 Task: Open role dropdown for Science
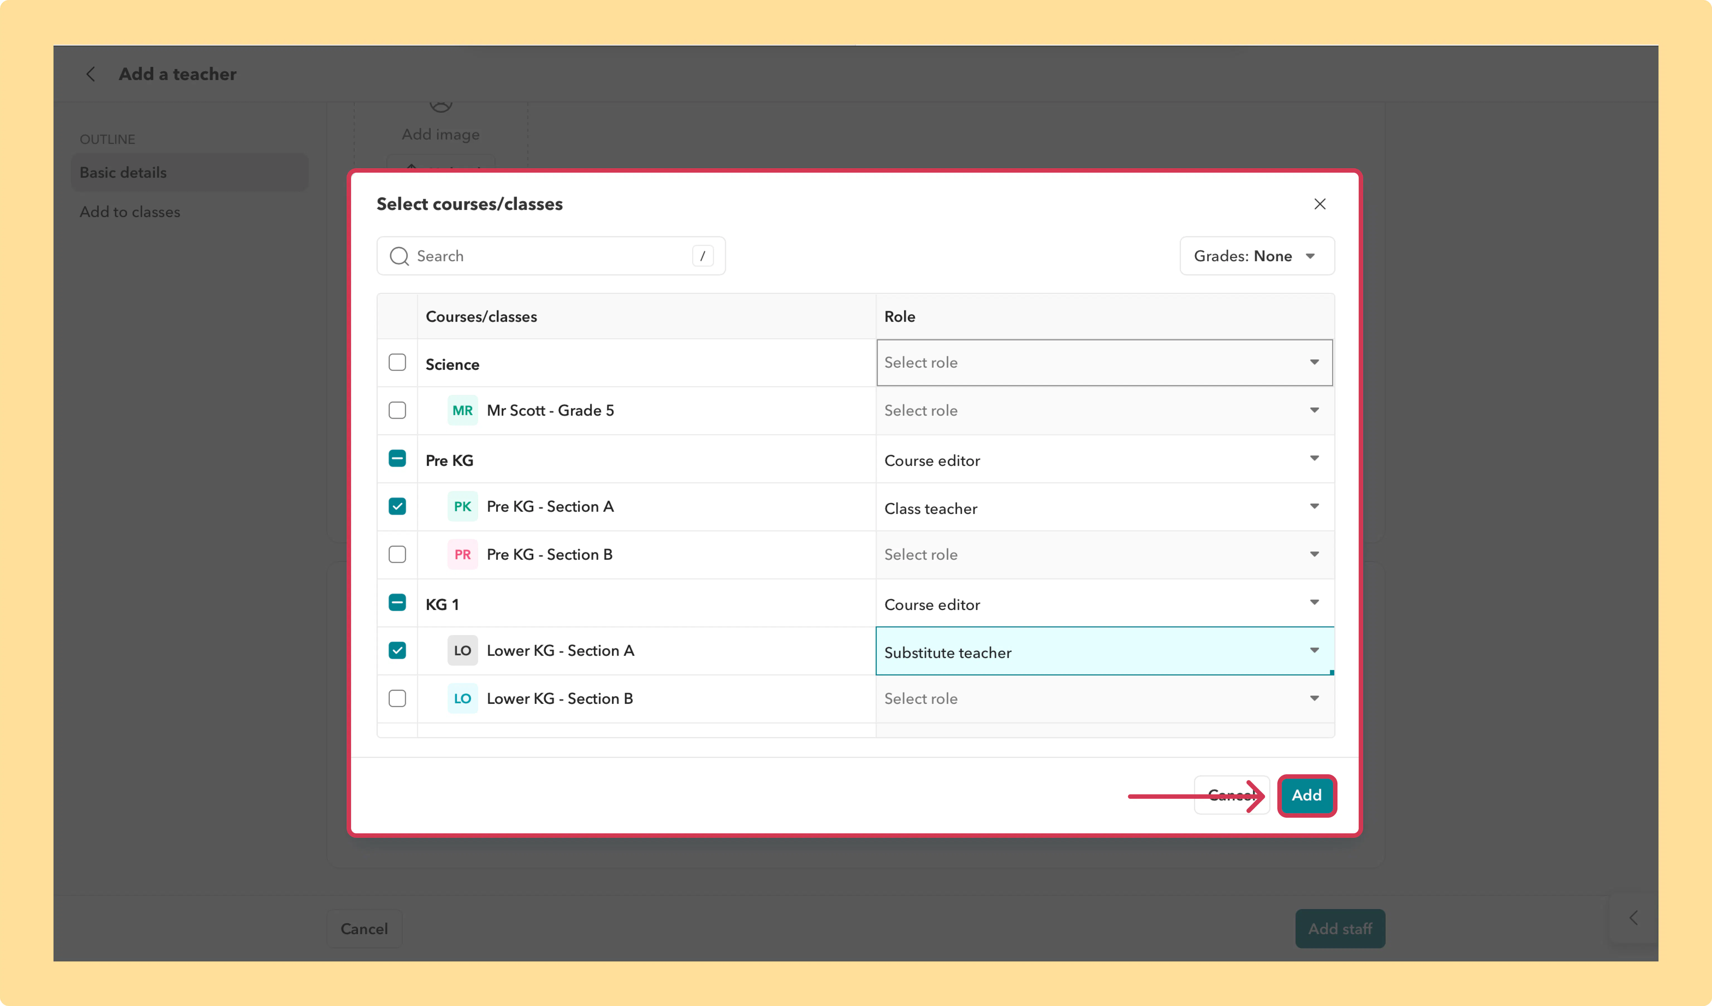[1105, 363]
